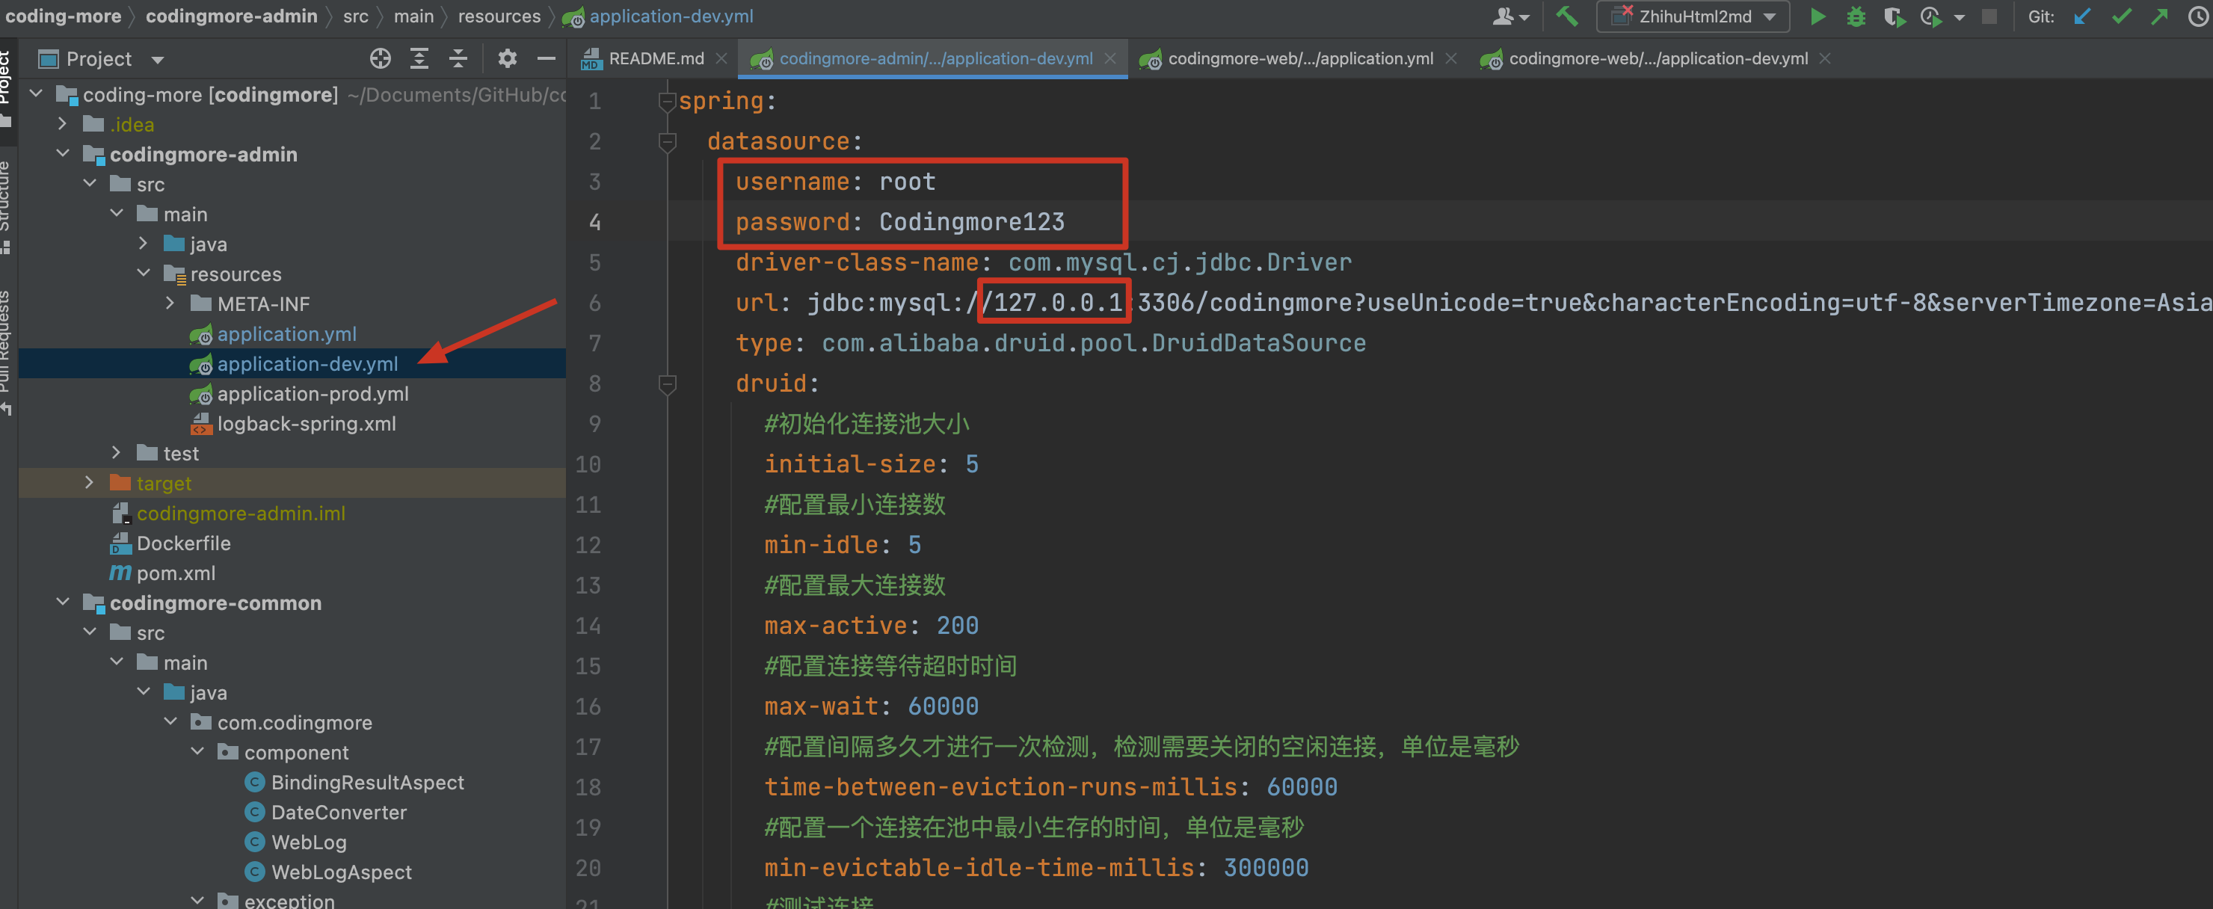Open Project panel settings gear
Image resolution: width=2213 pixels, height=909 pixels.
click(x=507, y=58)
